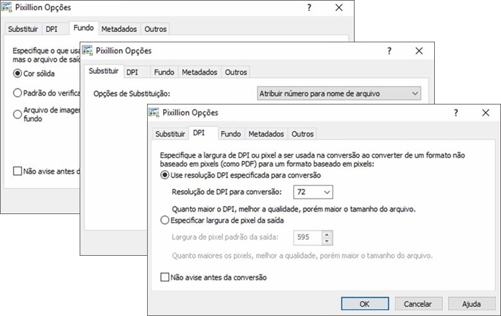Select Substituir tab in middle window
Image resolution: width=501 pixels, height=316 pixels.
(x=103, y=71)
